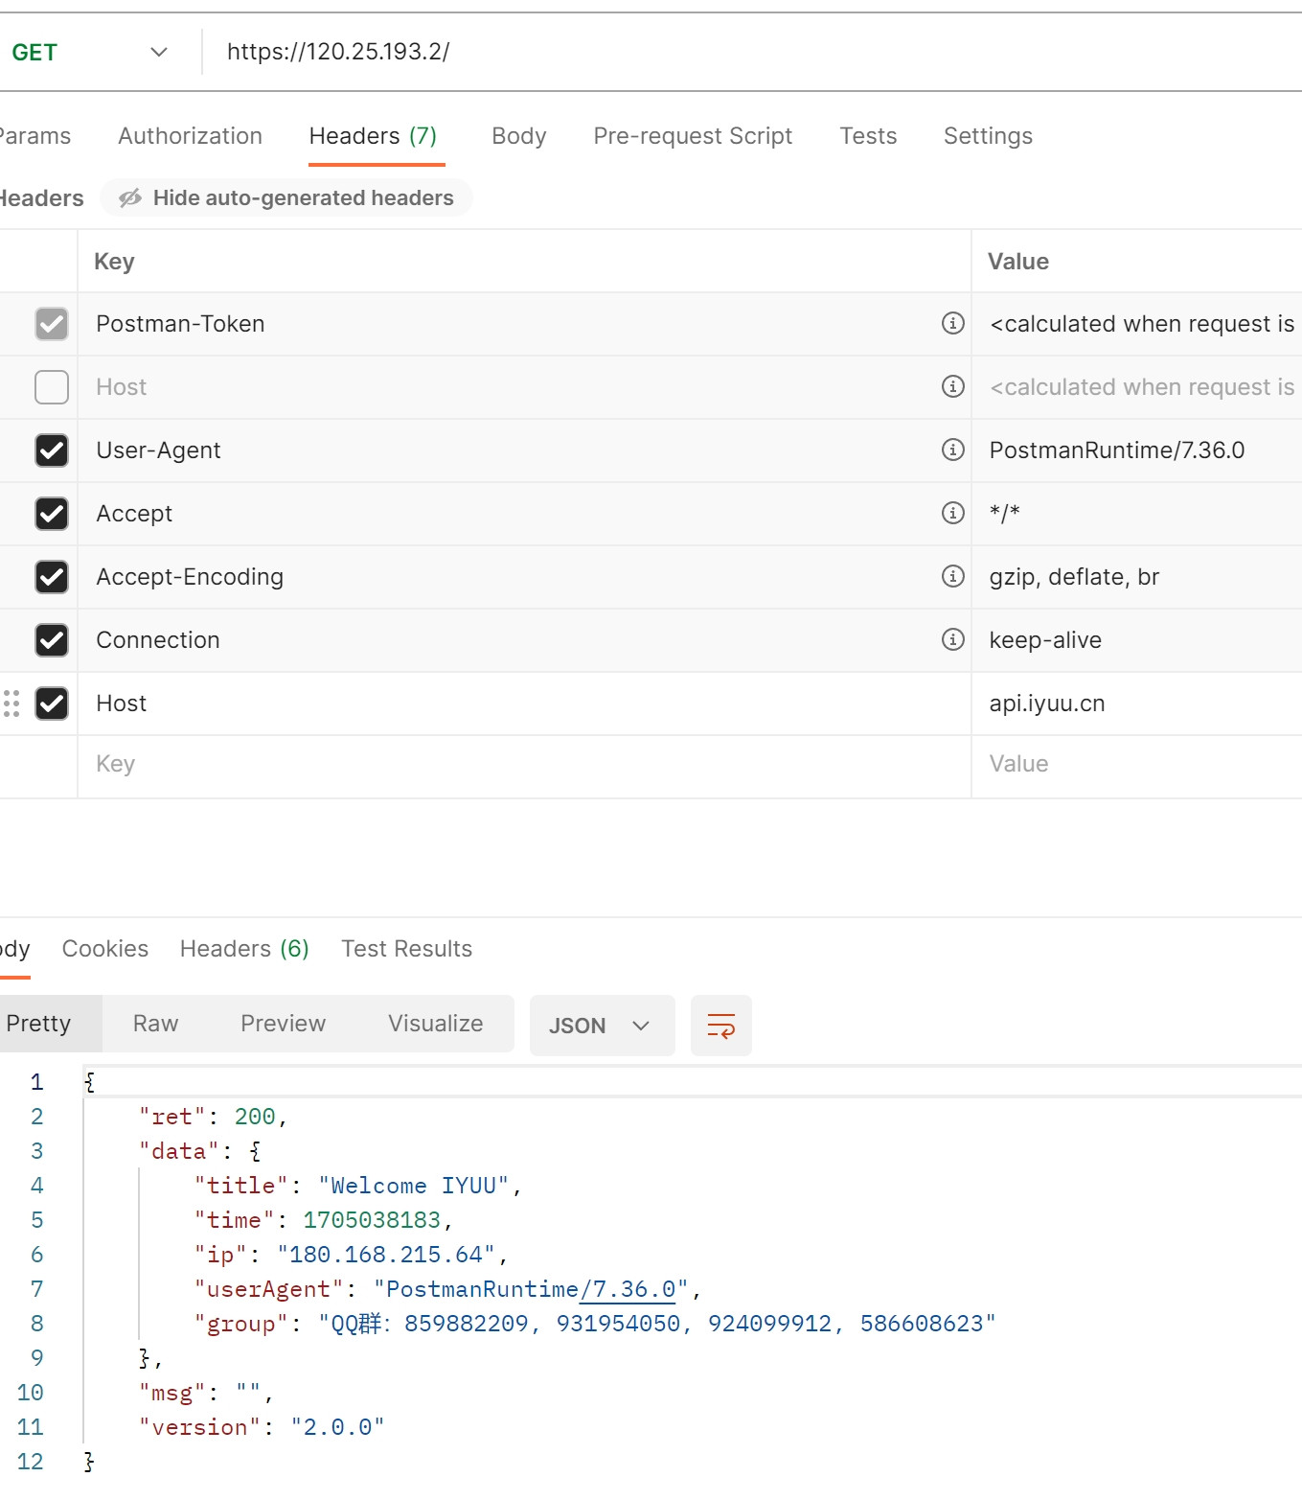Click the info icon next to User-Agent
The height and width of the screenshot is (1500, 1302).
point(952,450)
